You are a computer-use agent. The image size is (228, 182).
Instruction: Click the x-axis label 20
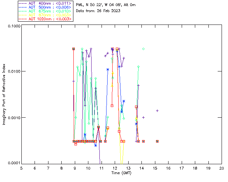(x=222, y=168)
